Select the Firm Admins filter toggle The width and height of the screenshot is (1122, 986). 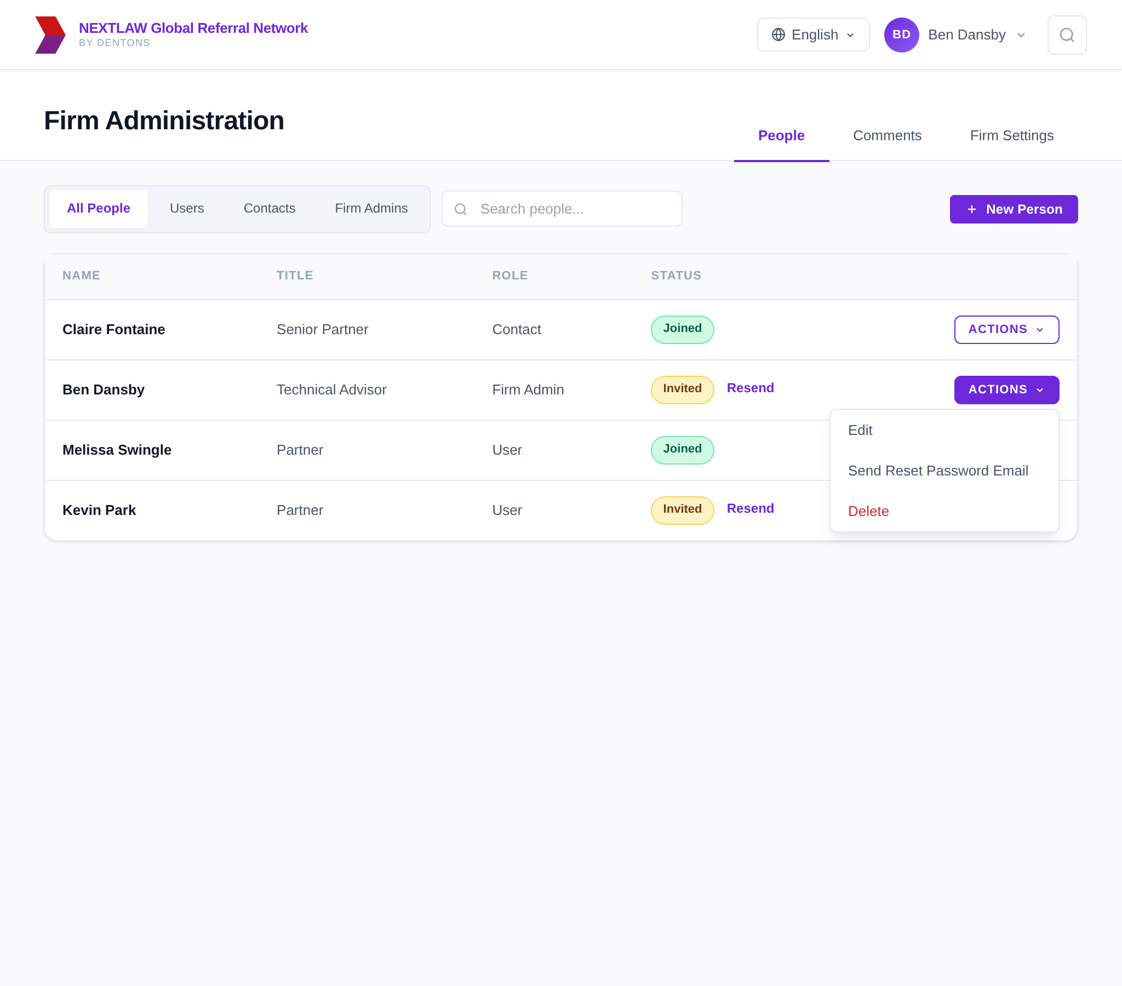coord(371,208)
